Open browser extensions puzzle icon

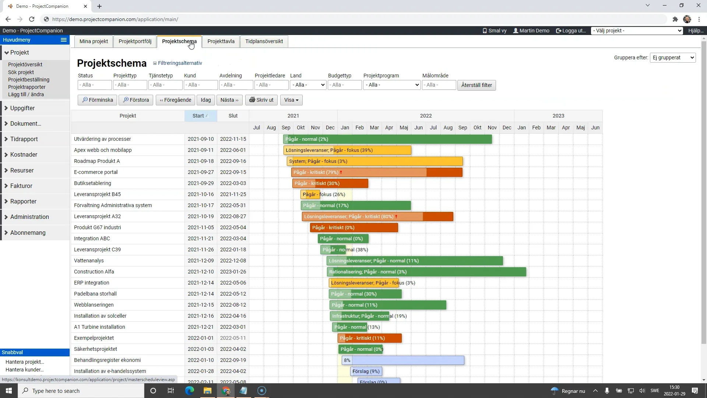[675, 19]
